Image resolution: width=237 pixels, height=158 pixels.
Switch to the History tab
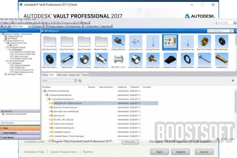45,75
